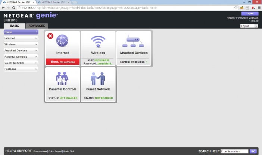Open the Online Support link
This screenshot has height=155, width=262.
pyautogui.click(x=55, y=151)
